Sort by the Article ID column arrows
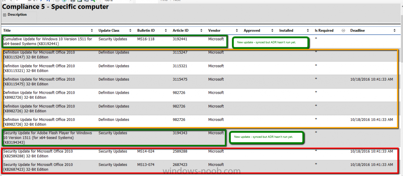Screen dimensions: 403x176 point(201,31)
